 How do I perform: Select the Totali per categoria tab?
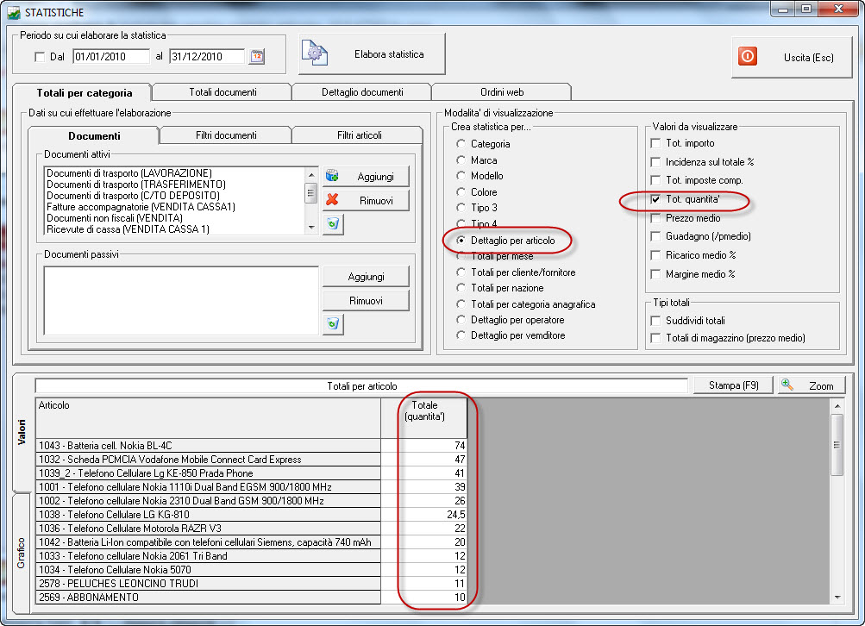(84, 92)
